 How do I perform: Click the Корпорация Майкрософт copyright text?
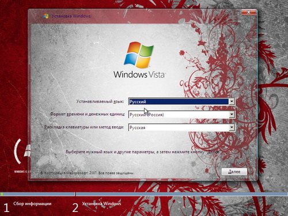pyautogui.click(x=87, y=173)
